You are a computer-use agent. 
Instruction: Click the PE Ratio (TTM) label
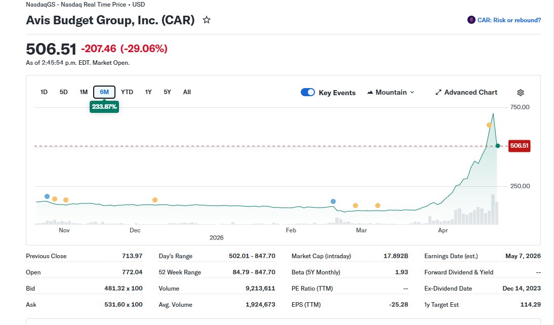312,289
